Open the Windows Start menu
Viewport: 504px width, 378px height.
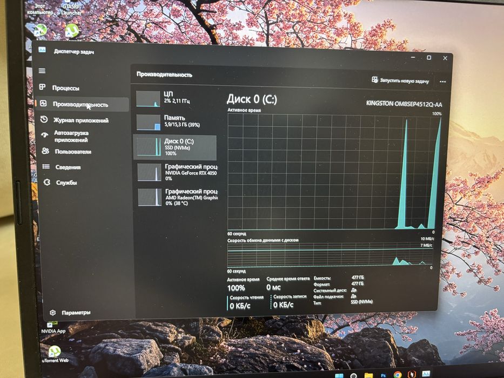(339, 375)
